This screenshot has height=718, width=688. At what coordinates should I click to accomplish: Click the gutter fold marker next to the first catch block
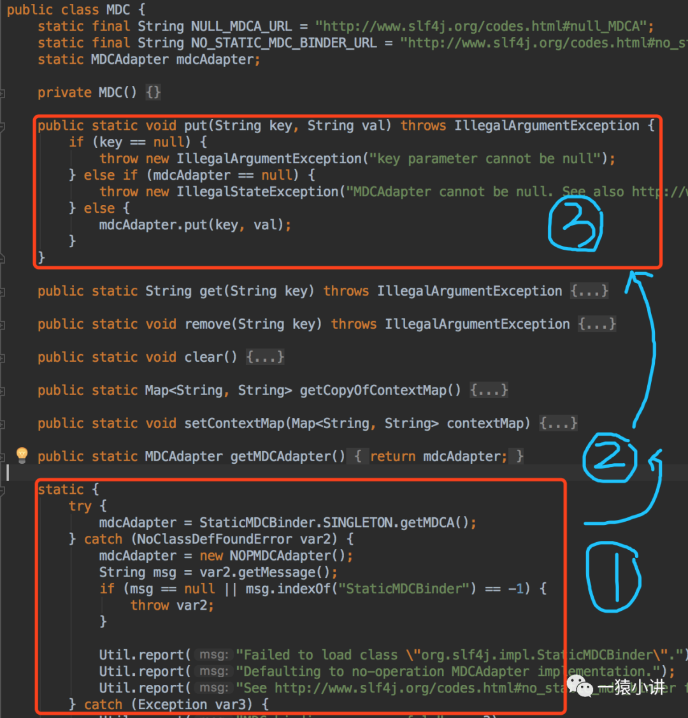coord(4,539)
